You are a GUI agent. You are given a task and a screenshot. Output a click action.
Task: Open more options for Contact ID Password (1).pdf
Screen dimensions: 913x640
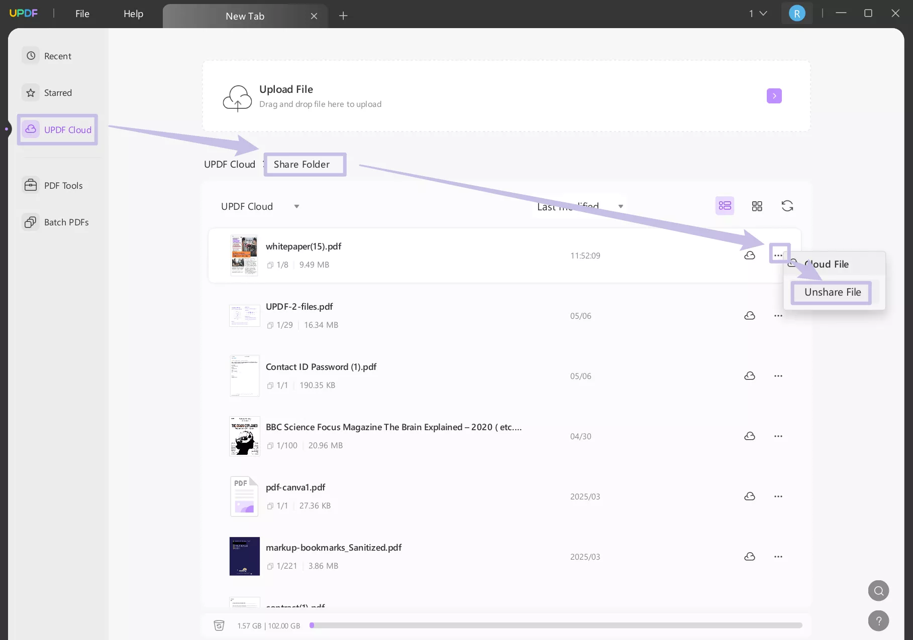[x=778, y=376]
